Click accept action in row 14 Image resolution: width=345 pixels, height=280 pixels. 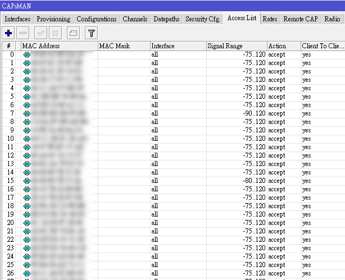point(276,172)
